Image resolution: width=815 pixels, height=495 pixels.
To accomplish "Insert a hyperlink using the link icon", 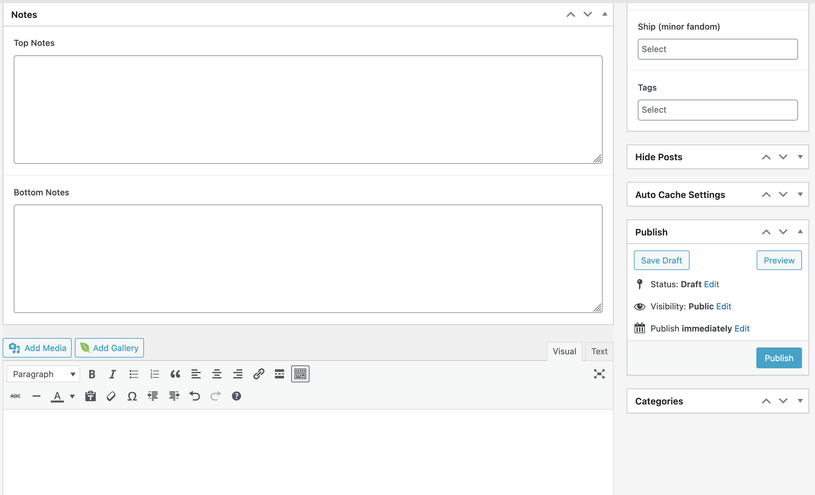I will (x=259, y=374).
